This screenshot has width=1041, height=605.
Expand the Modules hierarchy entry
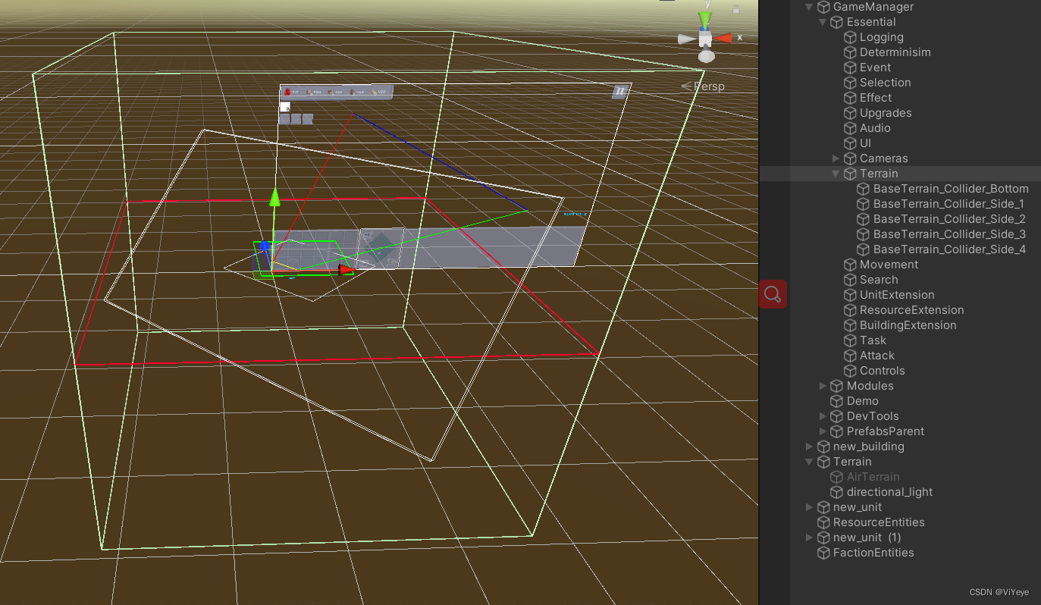(823, 385)
